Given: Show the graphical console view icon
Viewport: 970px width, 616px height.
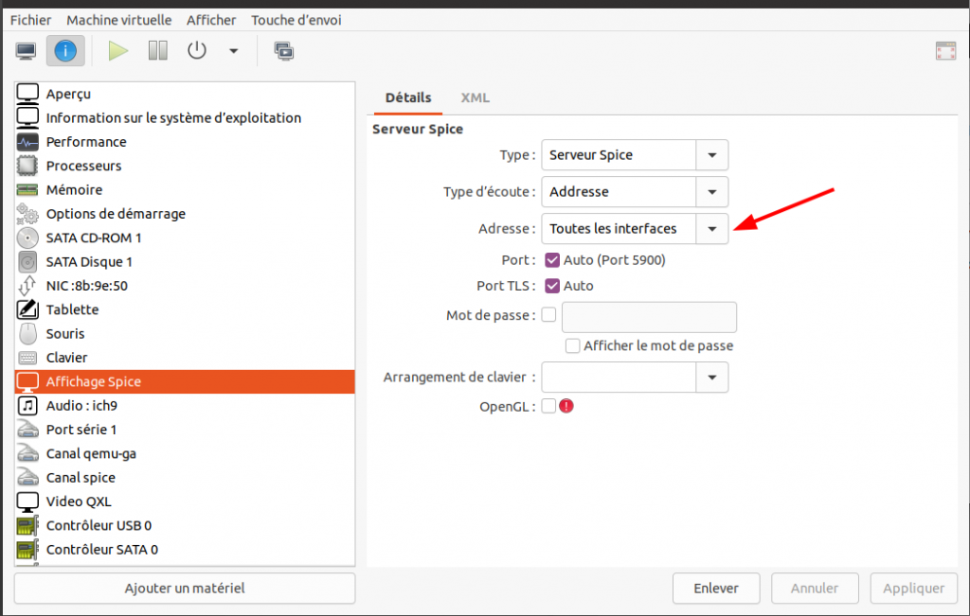Looking at the screenshot, I should tap(26, 51).
